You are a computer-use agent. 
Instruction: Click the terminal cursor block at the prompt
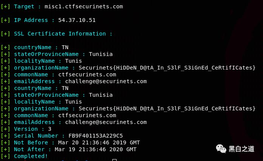click(115, 160)
